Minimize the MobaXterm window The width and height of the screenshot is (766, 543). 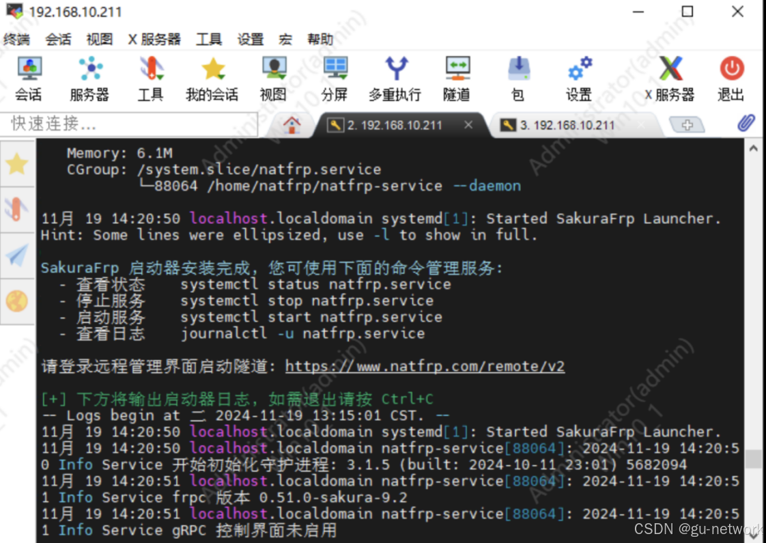pos(638,12)
